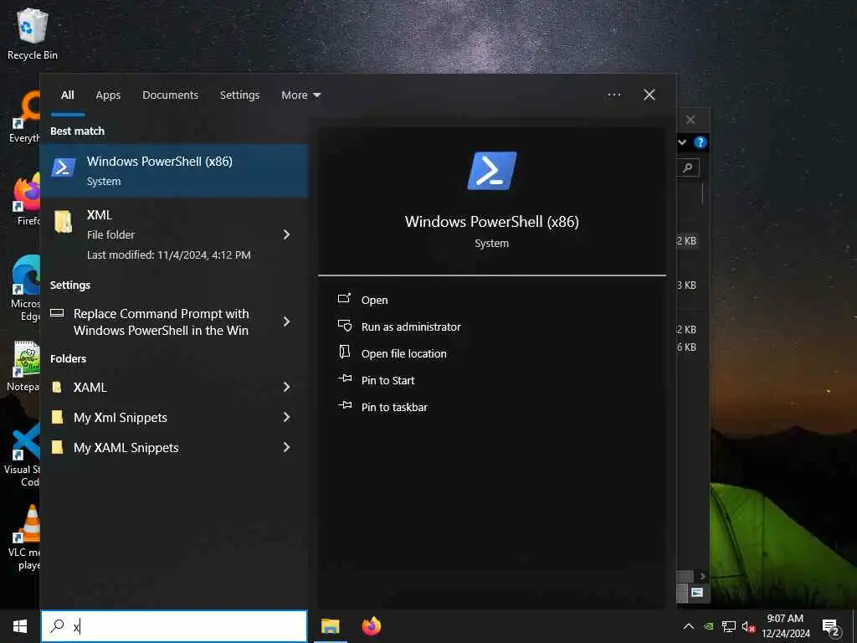
Task: Expand the My Xml Snippets arrow
Action: [286, 417]
